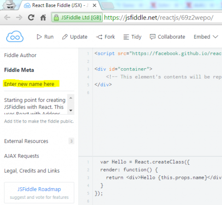
Task: Collapse the Fiddle Meta section
Action: [19, 70]
